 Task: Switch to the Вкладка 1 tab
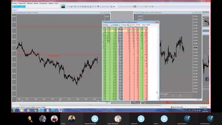click(15, 10)
